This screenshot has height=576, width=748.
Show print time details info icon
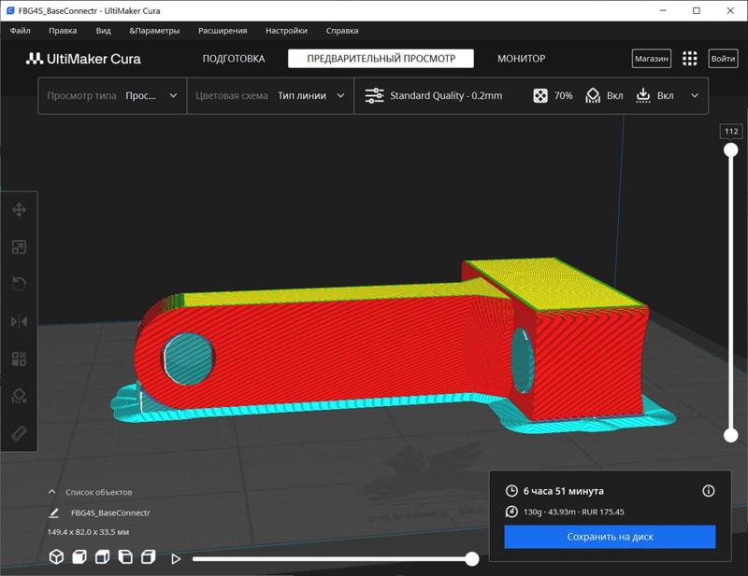click(709, 491)
